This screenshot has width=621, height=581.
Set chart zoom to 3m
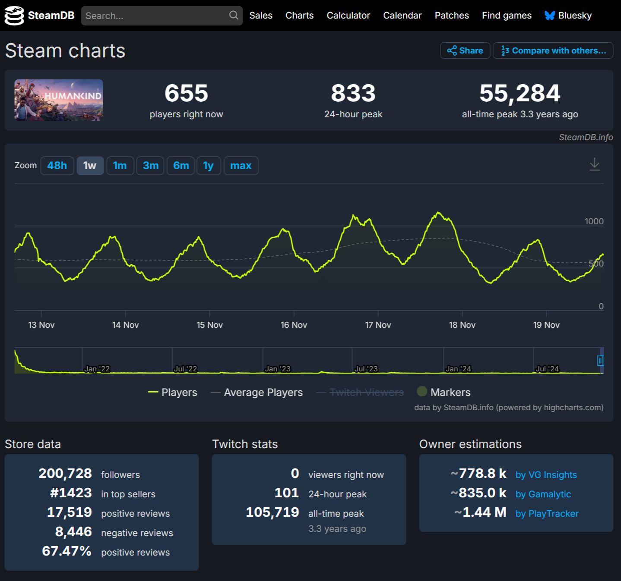pyautogui.click(x=150, y=166)
